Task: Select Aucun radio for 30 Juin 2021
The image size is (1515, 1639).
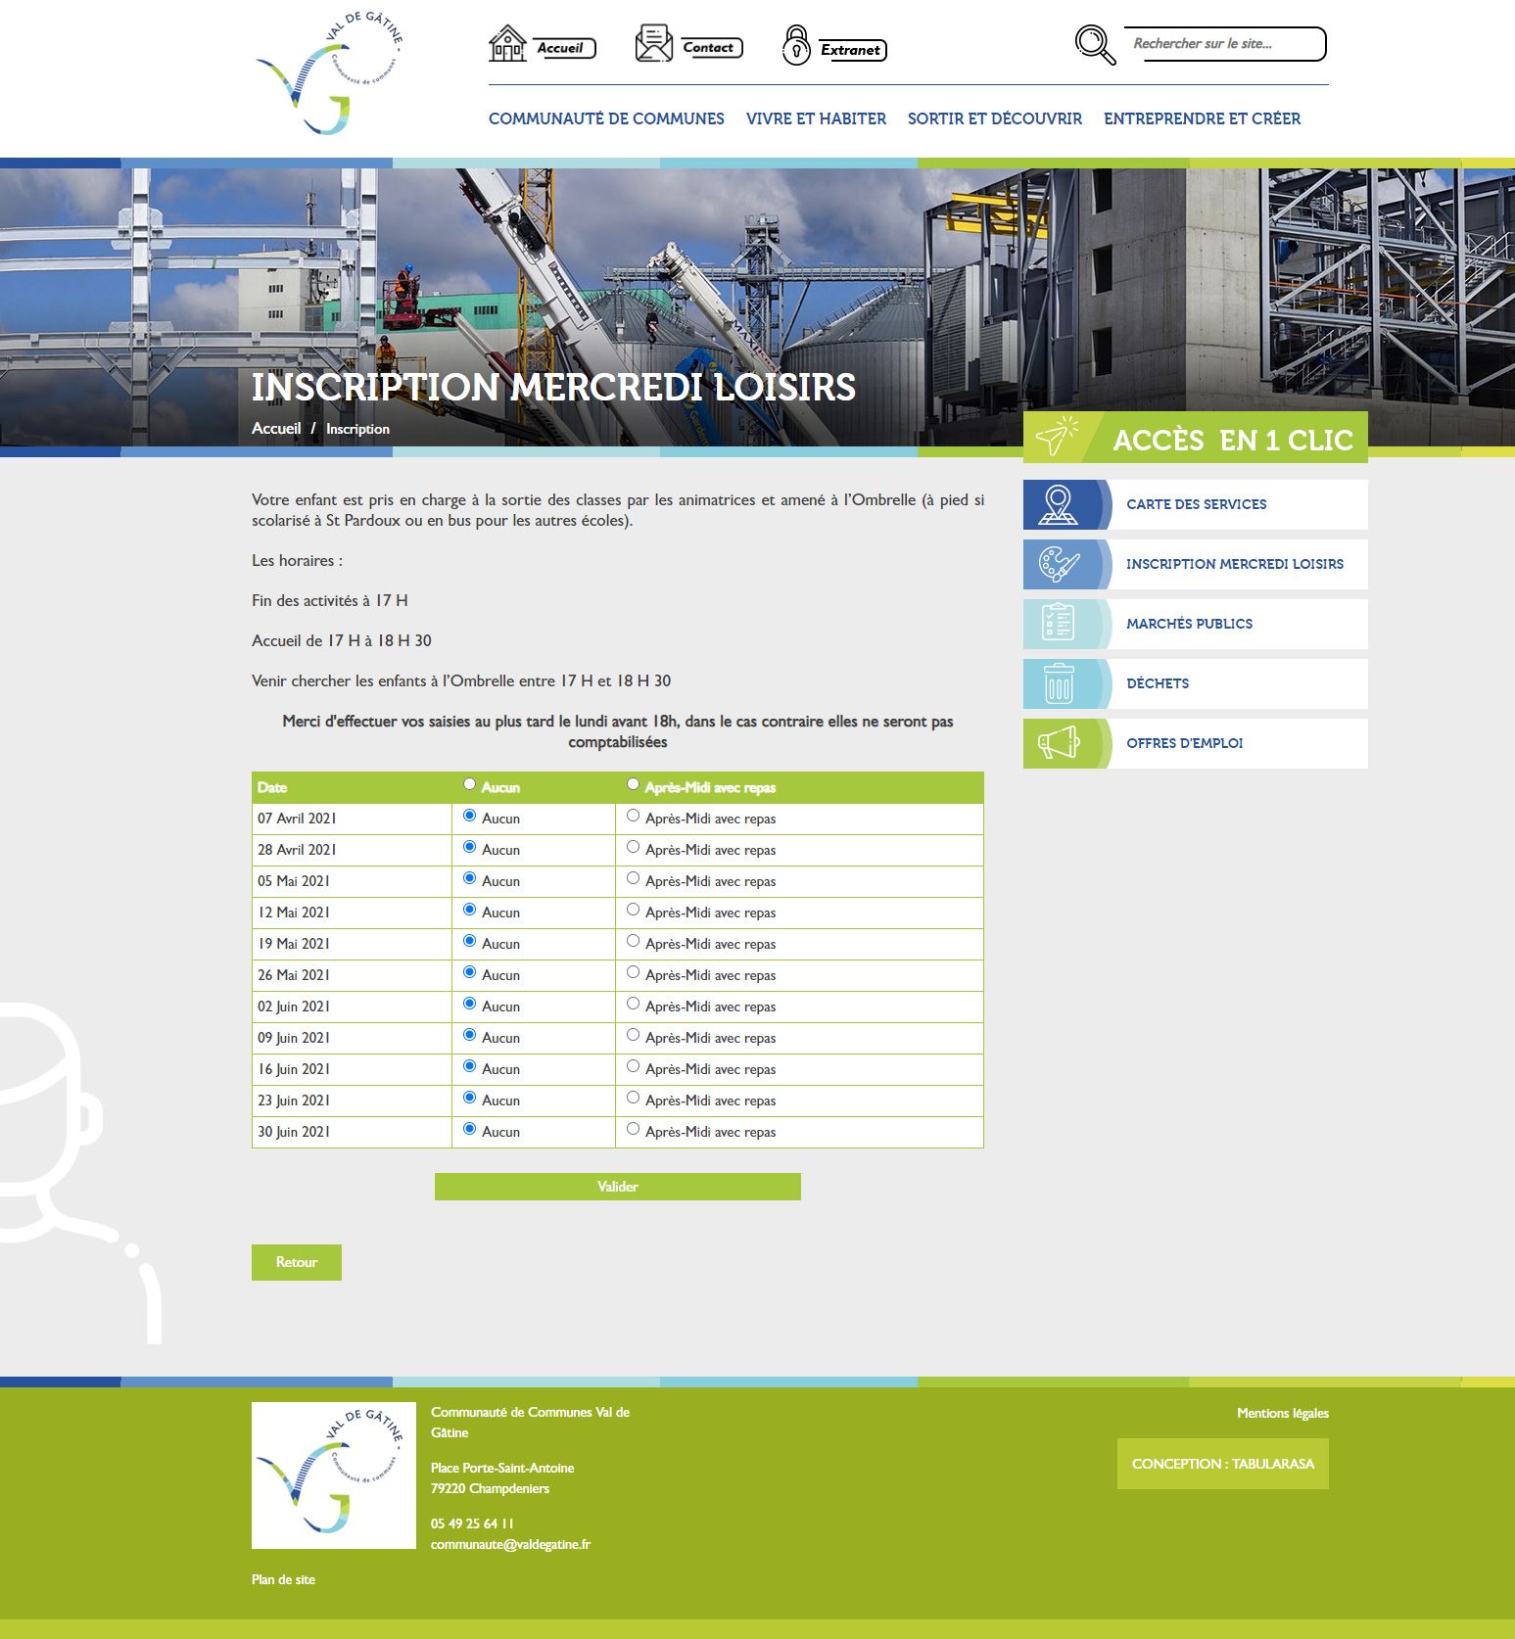Action: pyautogui.click(x=469, y=1129)
